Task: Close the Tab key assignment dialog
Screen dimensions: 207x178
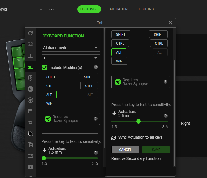Action: (171, 23)
